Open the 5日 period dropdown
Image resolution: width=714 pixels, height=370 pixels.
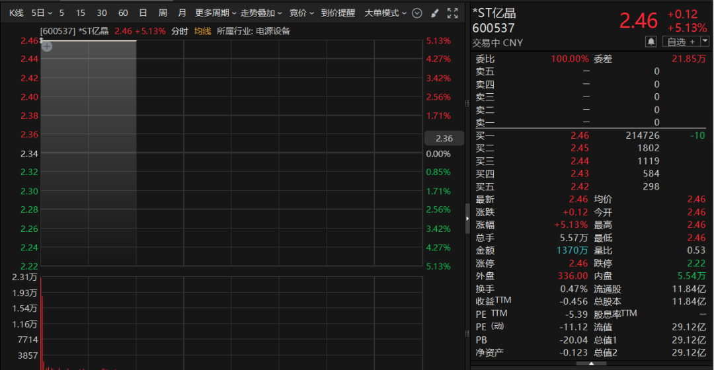(x=42, y=13)
